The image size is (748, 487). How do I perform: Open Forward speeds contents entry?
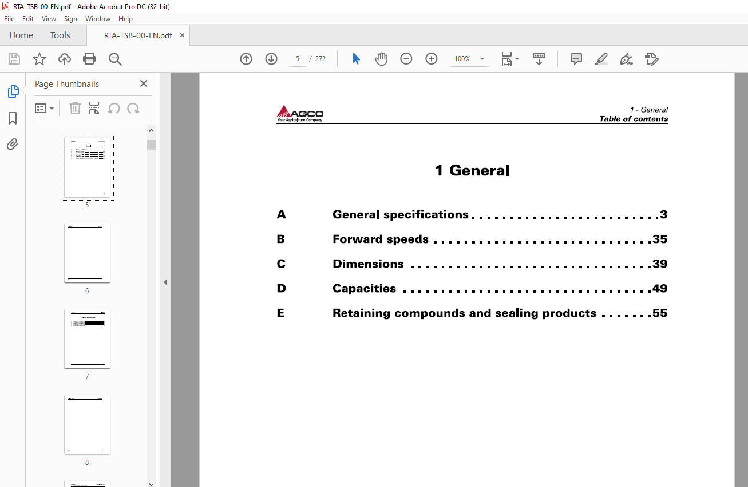[x=472, y=239]
